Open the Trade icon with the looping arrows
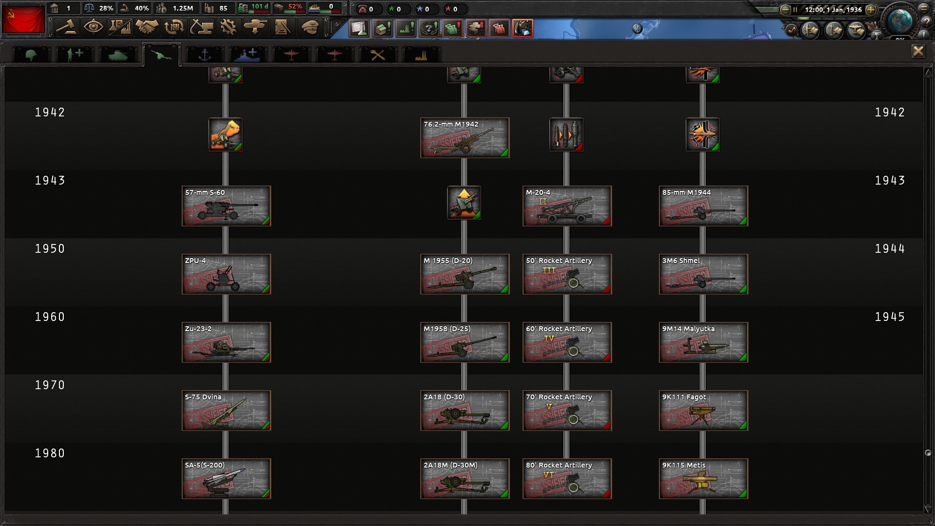Viewport: 935px width, 526px height. [174, 27]
